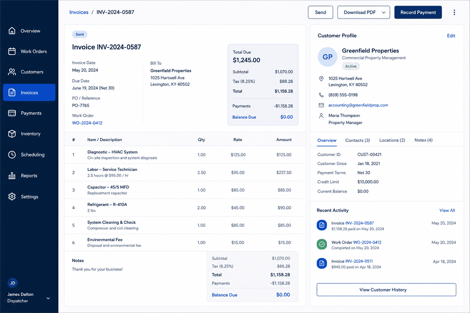This screenshot has width=470, height=313.
Task: Click the location pin icon by address
Action: coord(321,79)
